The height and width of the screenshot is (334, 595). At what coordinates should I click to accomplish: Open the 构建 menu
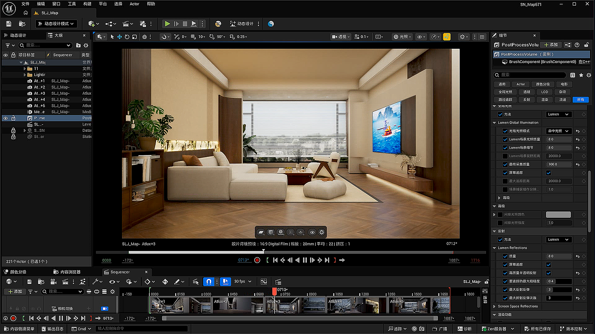[x=87, y=4]
